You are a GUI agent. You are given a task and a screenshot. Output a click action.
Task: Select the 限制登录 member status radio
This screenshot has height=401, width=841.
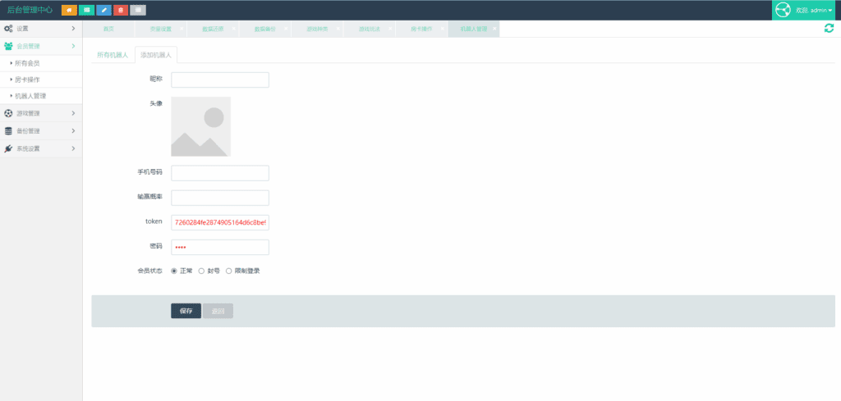click(228, 271)
